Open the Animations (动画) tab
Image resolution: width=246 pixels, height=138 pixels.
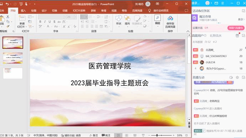tap(65, 10)
